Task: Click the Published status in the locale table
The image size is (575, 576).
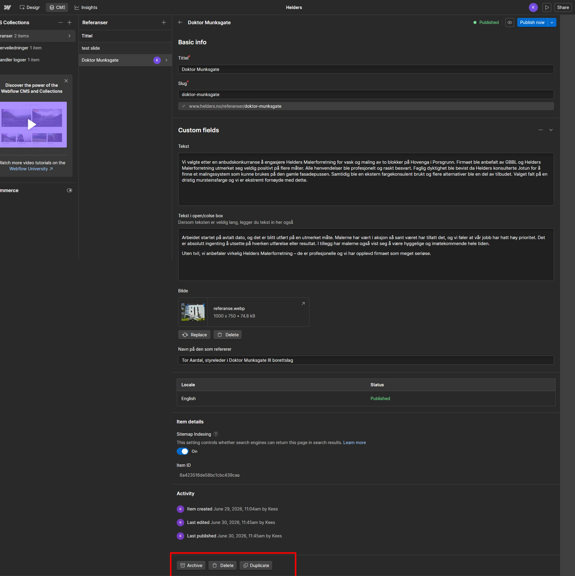Action: coord(380,399)
